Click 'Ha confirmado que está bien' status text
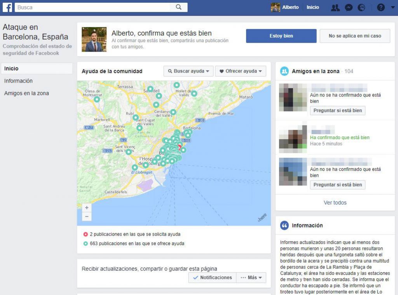 pyautogui.click(x=340, y=138)
